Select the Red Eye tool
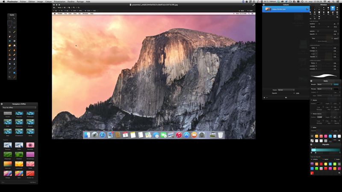 [x=9, y=59]
